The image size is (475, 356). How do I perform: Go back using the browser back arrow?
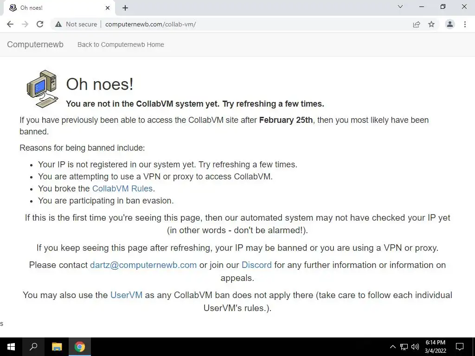pos(10,24)
